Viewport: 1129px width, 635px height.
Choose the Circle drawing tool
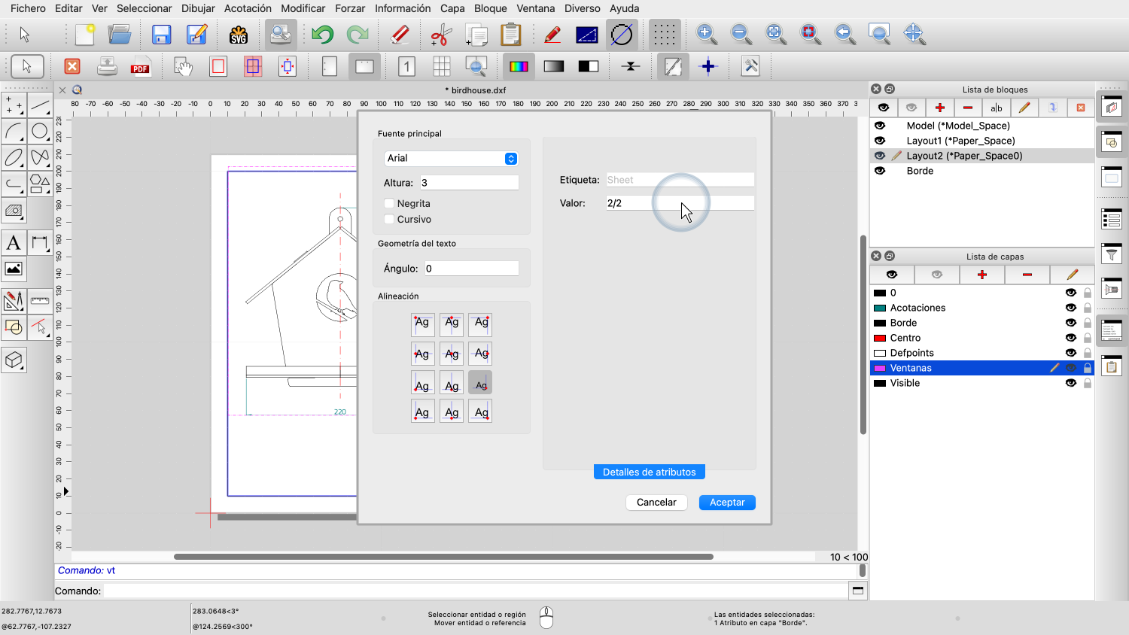click(40, 132)
